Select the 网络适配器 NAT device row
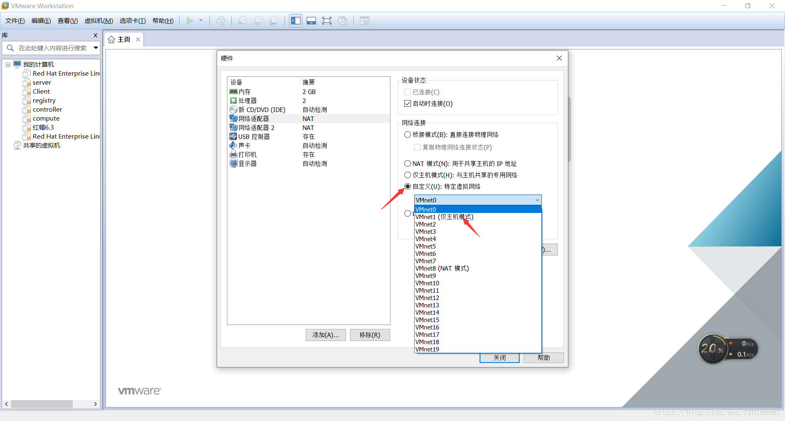The height and width of the screenshot is (421, 785). [309, 119]
